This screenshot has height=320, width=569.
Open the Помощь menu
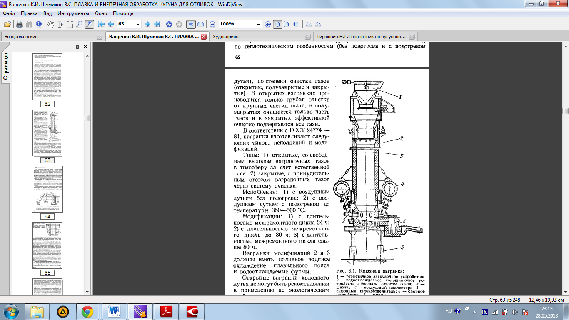tap(123, 13)
